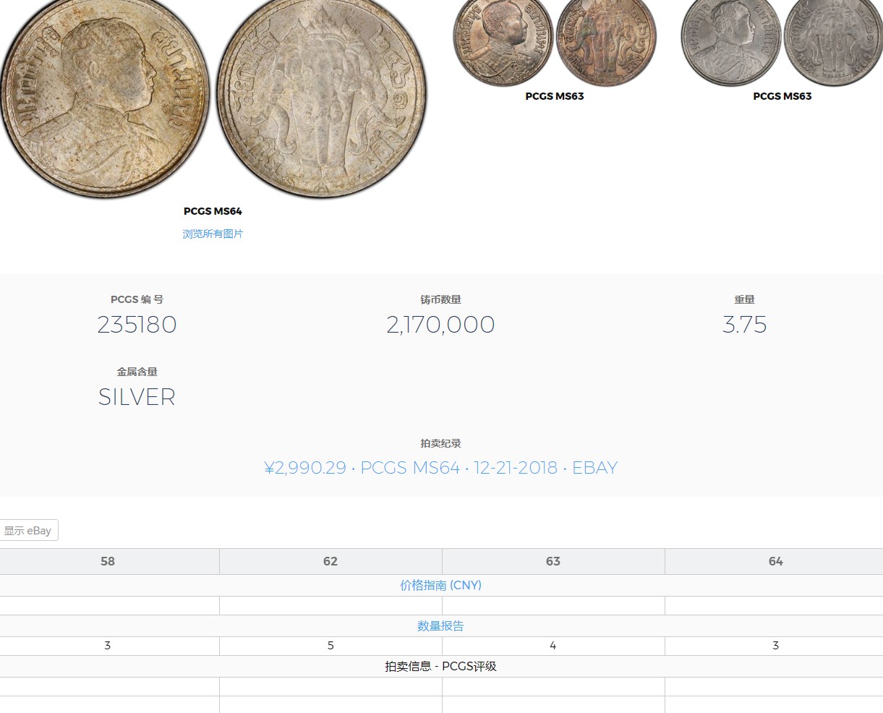Click the population count 5 under grade 62
Screen dimensions: 883x713
click(x=330, y=645)
